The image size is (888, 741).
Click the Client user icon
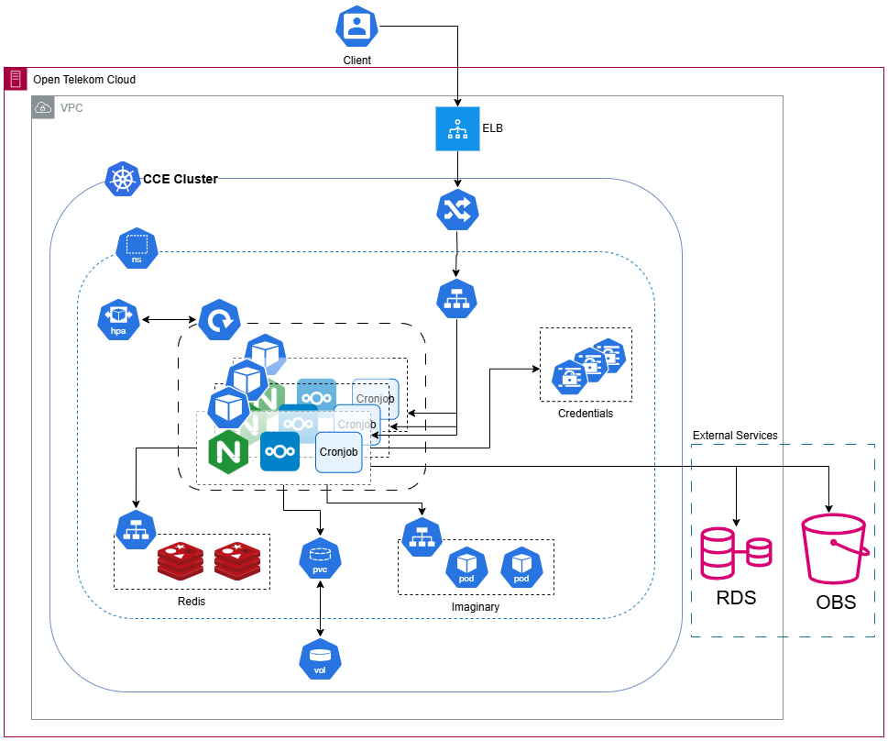pos(356,27)
